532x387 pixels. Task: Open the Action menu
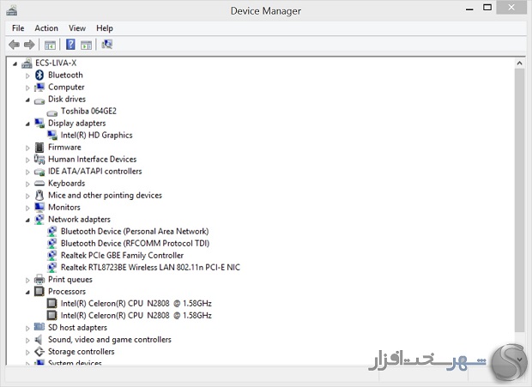click(x=46, y=28)
